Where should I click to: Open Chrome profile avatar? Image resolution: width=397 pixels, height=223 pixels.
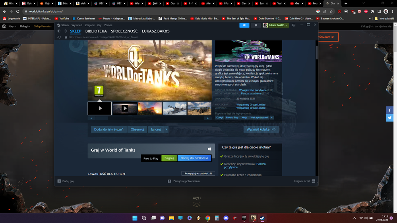point(386,12)
